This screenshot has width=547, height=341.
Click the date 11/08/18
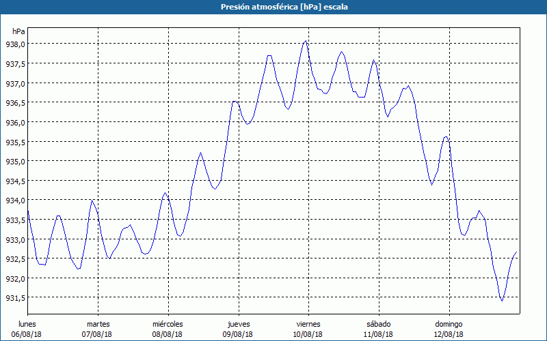378,334
